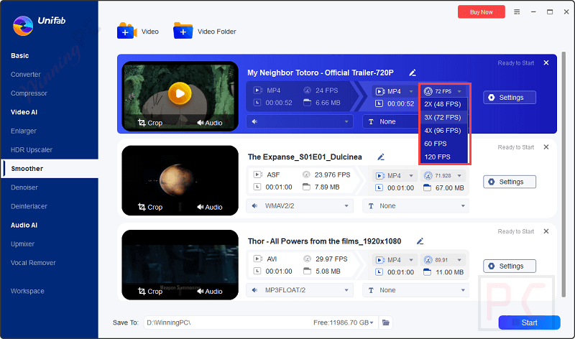Click the Buy Now button

481,12
